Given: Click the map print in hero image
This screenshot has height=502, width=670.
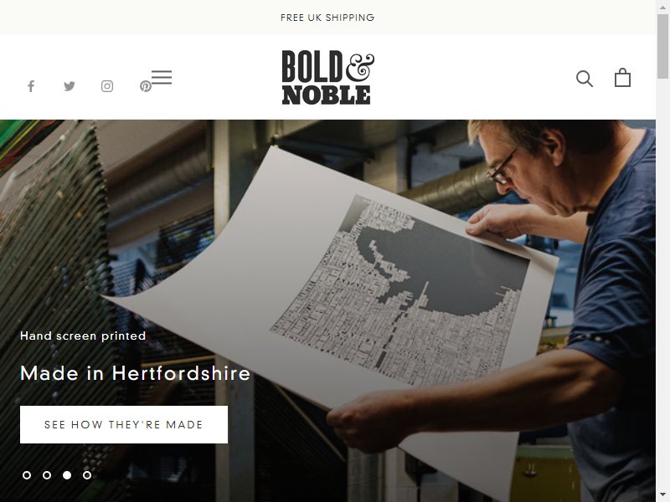Looking at the screenshot, I should tap(399, 290).
